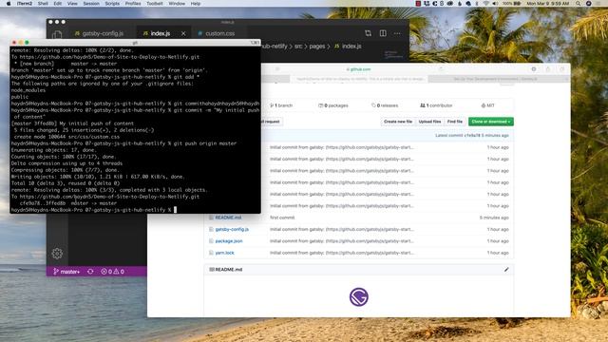Open the yarn.lock file link
Screen dimensions: 608x342
click(224, 253)
